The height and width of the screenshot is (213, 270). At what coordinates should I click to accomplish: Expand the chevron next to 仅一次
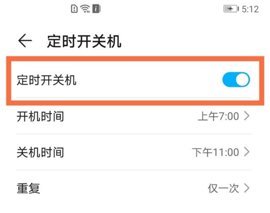[247, 188]
